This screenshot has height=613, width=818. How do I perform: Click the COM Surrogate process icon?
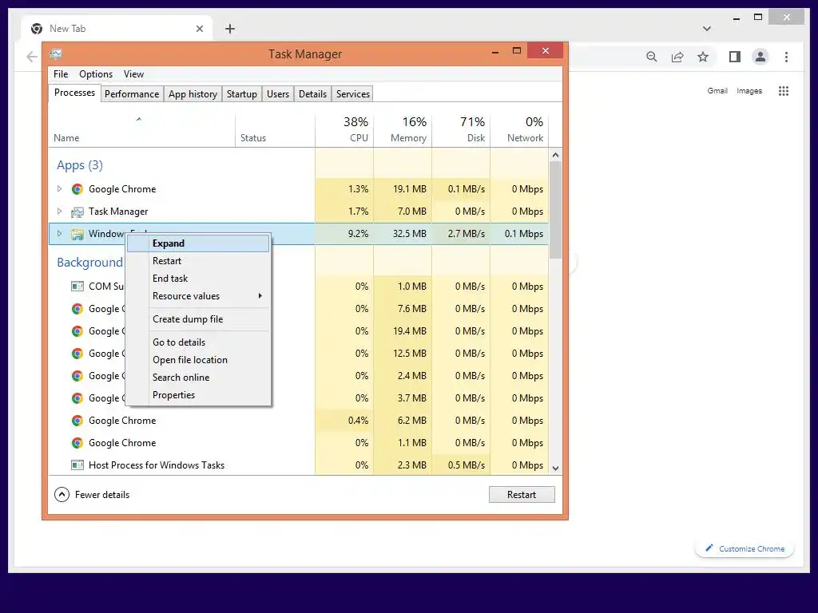point(77,287)
